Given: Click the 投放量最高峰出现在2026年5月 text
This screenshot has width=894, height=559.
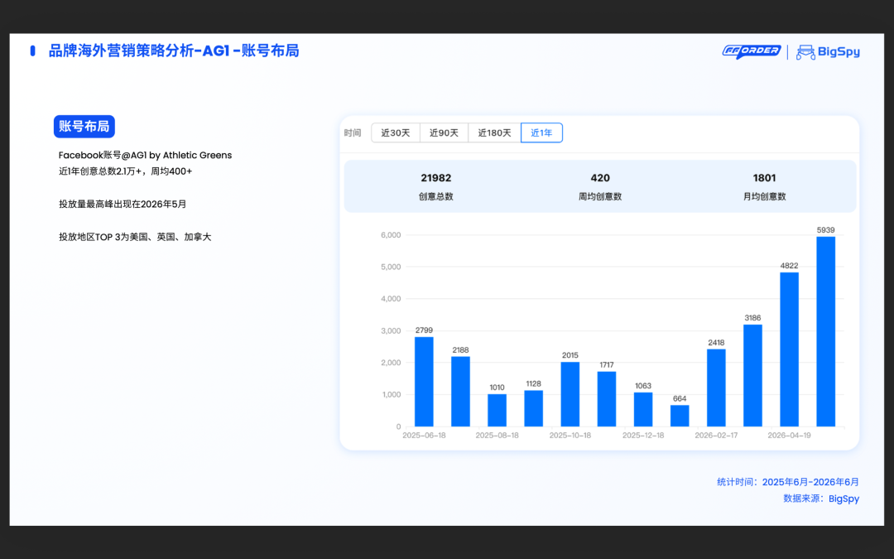Looking at the screenshot, I should click(x=123, y=205).
